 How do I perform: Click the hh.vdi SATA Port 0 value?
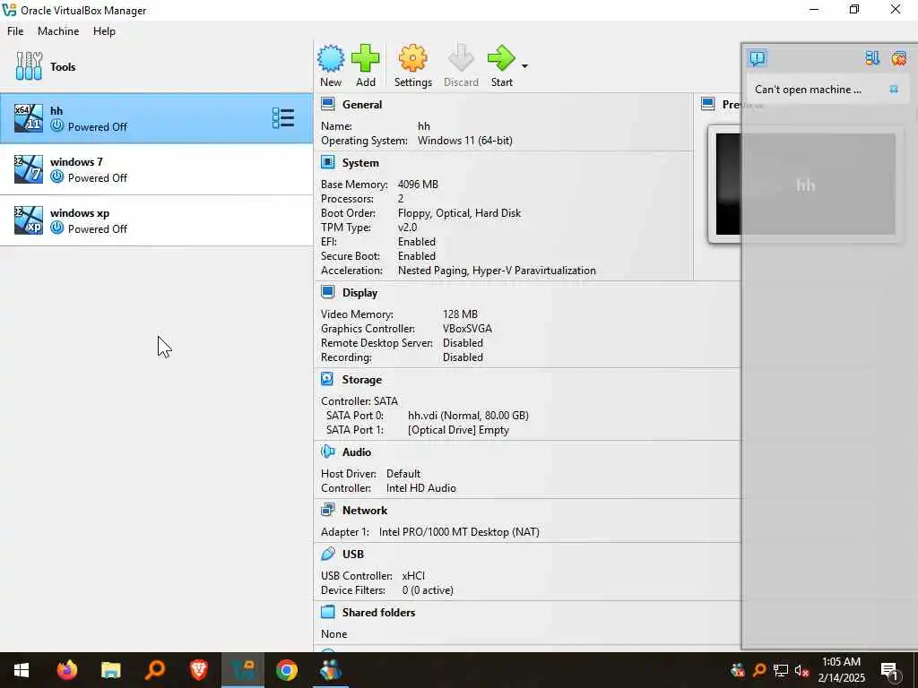click(x=468, y=416)
